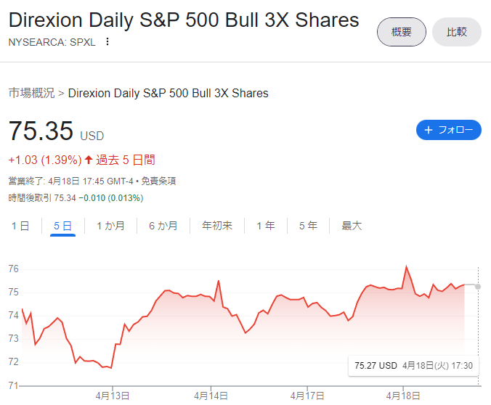Switch to the 6か月 range tab
Image resolution: width=491 pixels, height=405 pixels.
[163, 226]
